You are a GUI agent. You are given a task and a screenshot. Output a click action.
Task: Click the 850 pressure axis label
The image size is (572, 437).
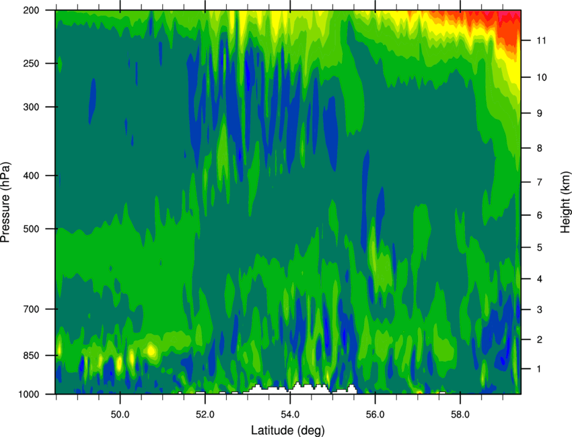pyautogui.click(x=31, y=356)
